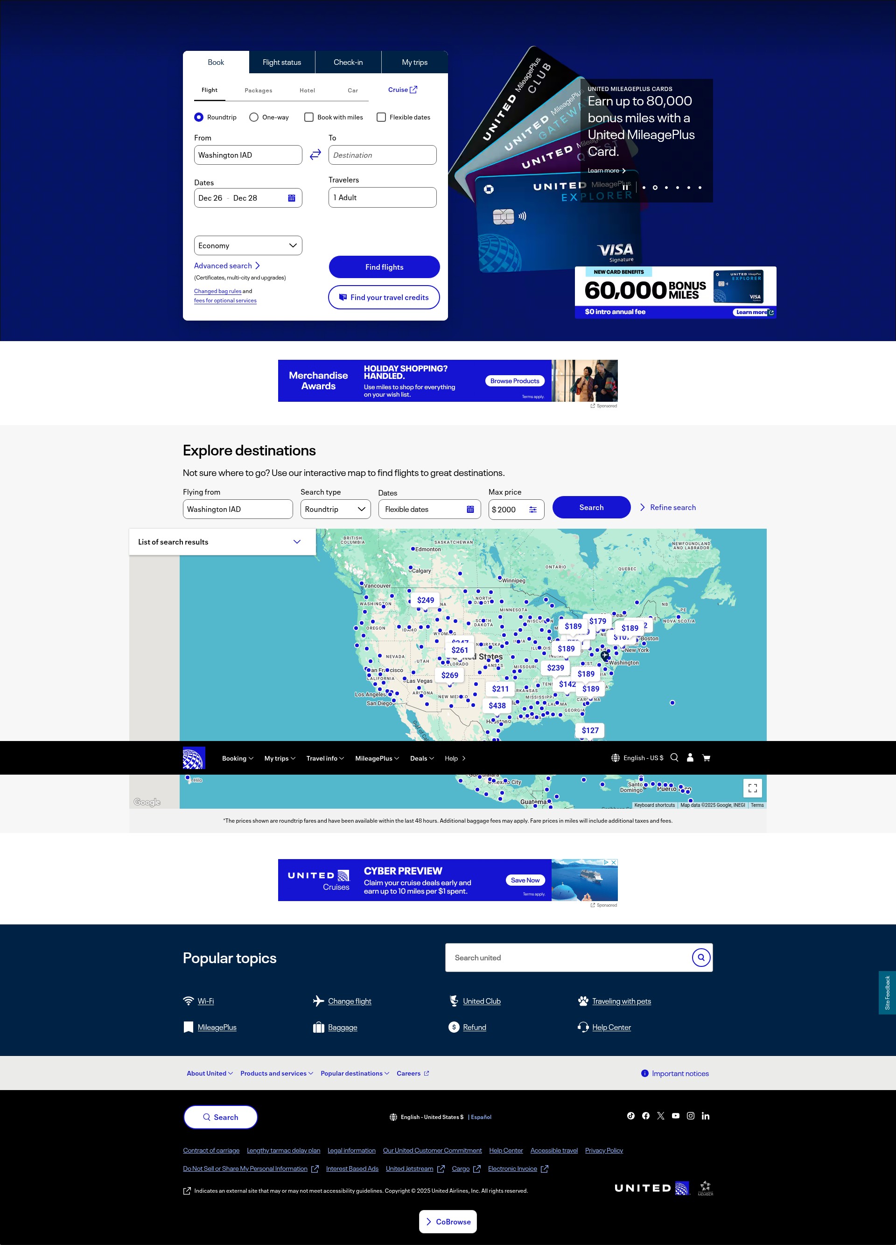The image size is (896, 1245).
Task: Submit the Search united magnifier button
Action: (701, 958)
